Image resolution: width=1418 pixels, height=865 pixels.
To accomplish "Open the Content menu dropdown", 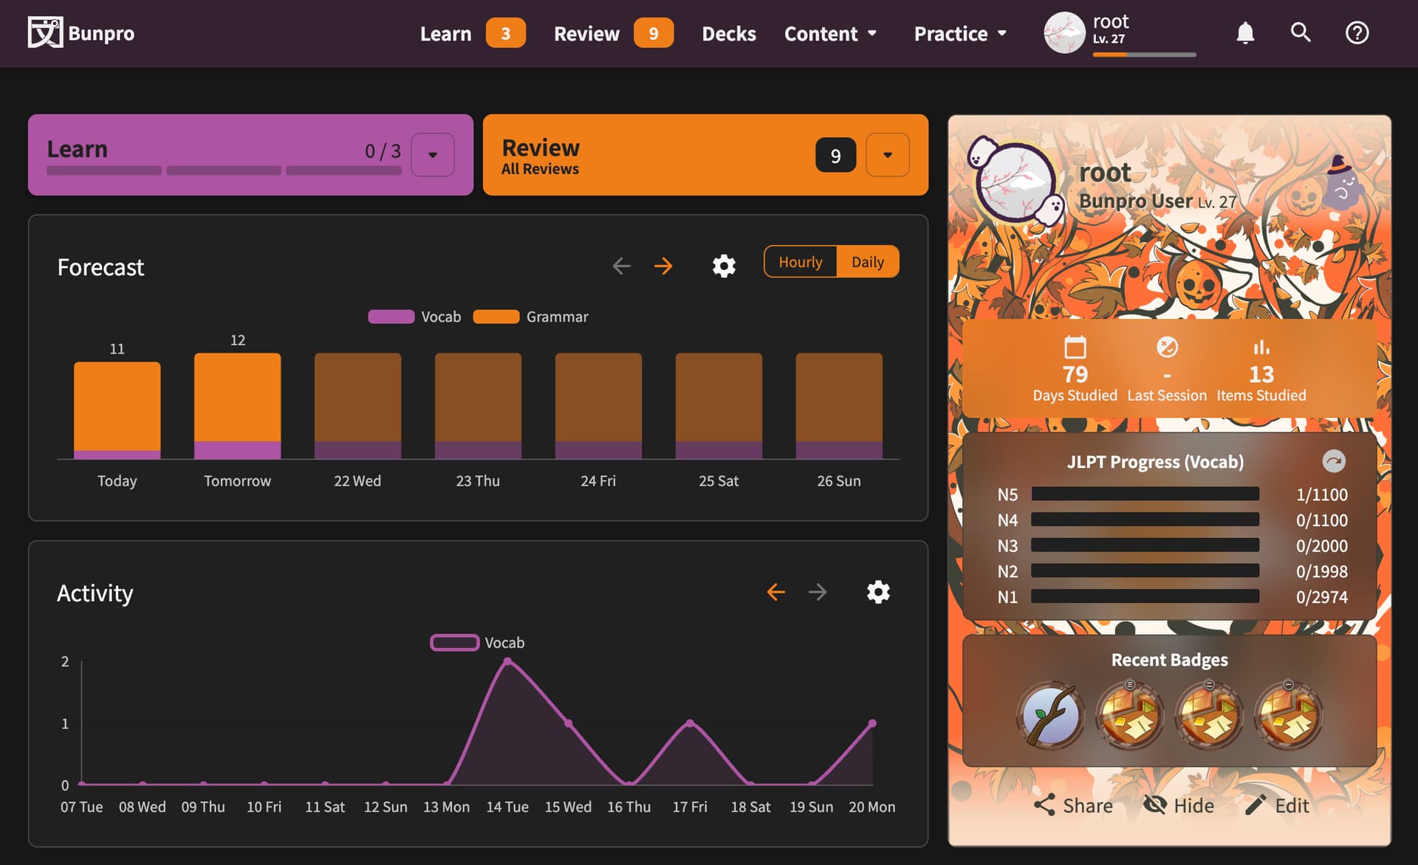I will click(830, 34).
